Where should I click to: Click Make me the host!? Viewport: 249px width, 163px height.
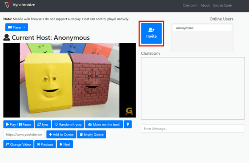tap(104, 124)
